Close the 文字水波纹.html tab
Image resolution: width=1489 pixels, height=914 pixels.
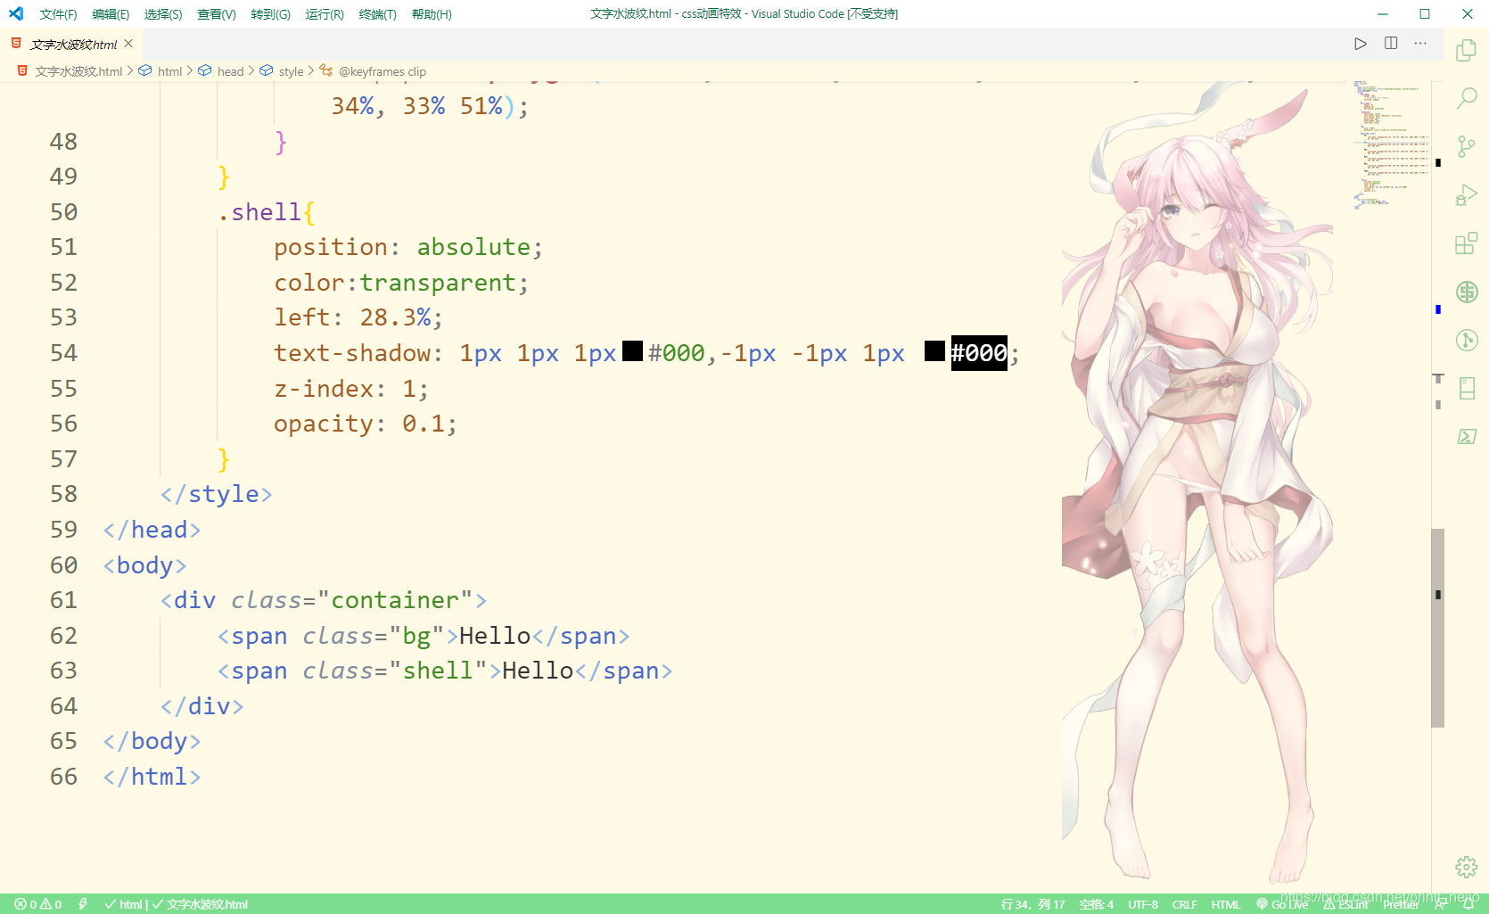coord(128,44)
